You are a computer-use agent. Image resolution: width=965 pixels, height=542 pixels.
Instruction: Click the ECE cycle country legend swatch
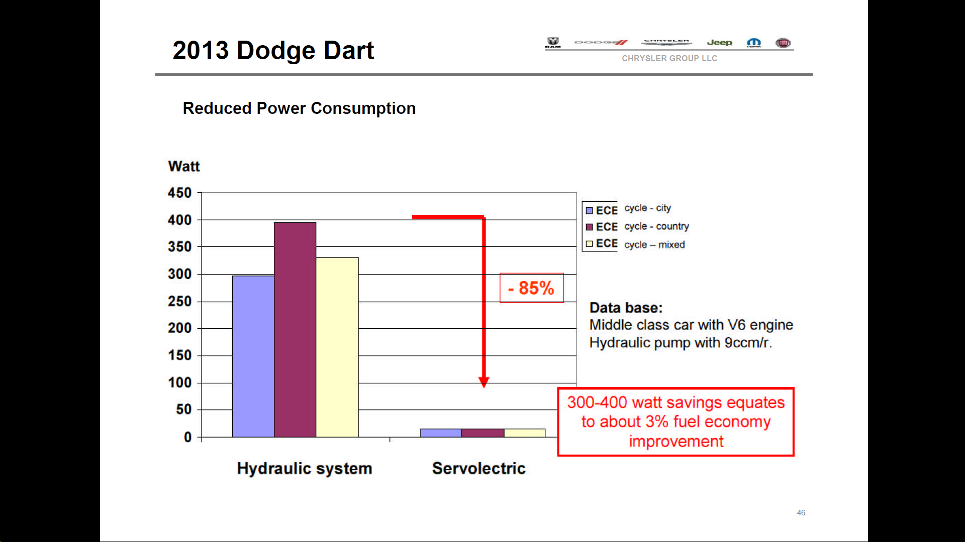coord(590,227)
